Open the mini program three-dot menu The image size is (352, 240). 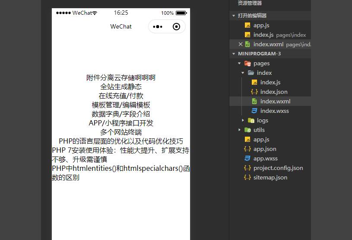pos(158,27)
